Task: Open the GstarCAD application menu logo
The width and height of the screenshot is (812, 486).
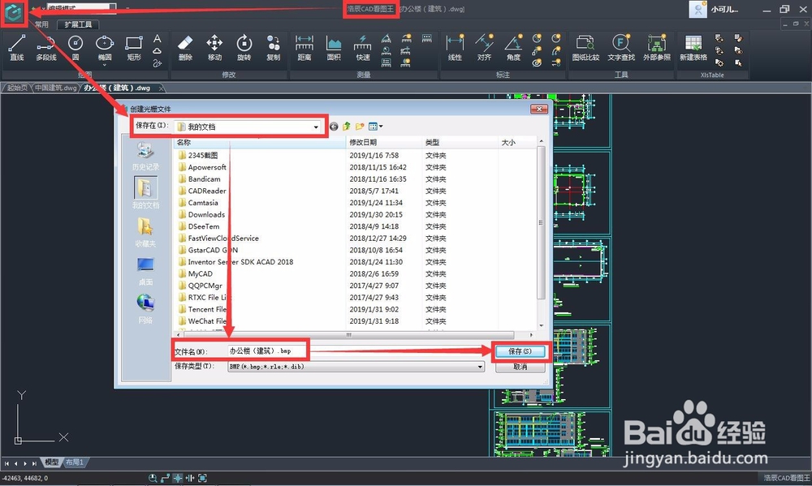Action: [x=14, y=12]
